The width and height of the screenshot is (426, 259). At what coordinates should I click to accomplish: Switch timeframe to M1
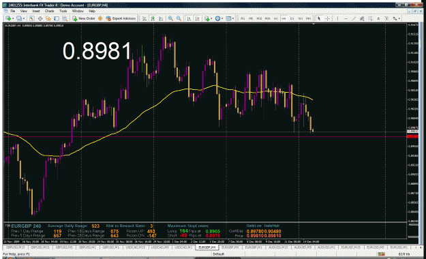click(243, 18)
